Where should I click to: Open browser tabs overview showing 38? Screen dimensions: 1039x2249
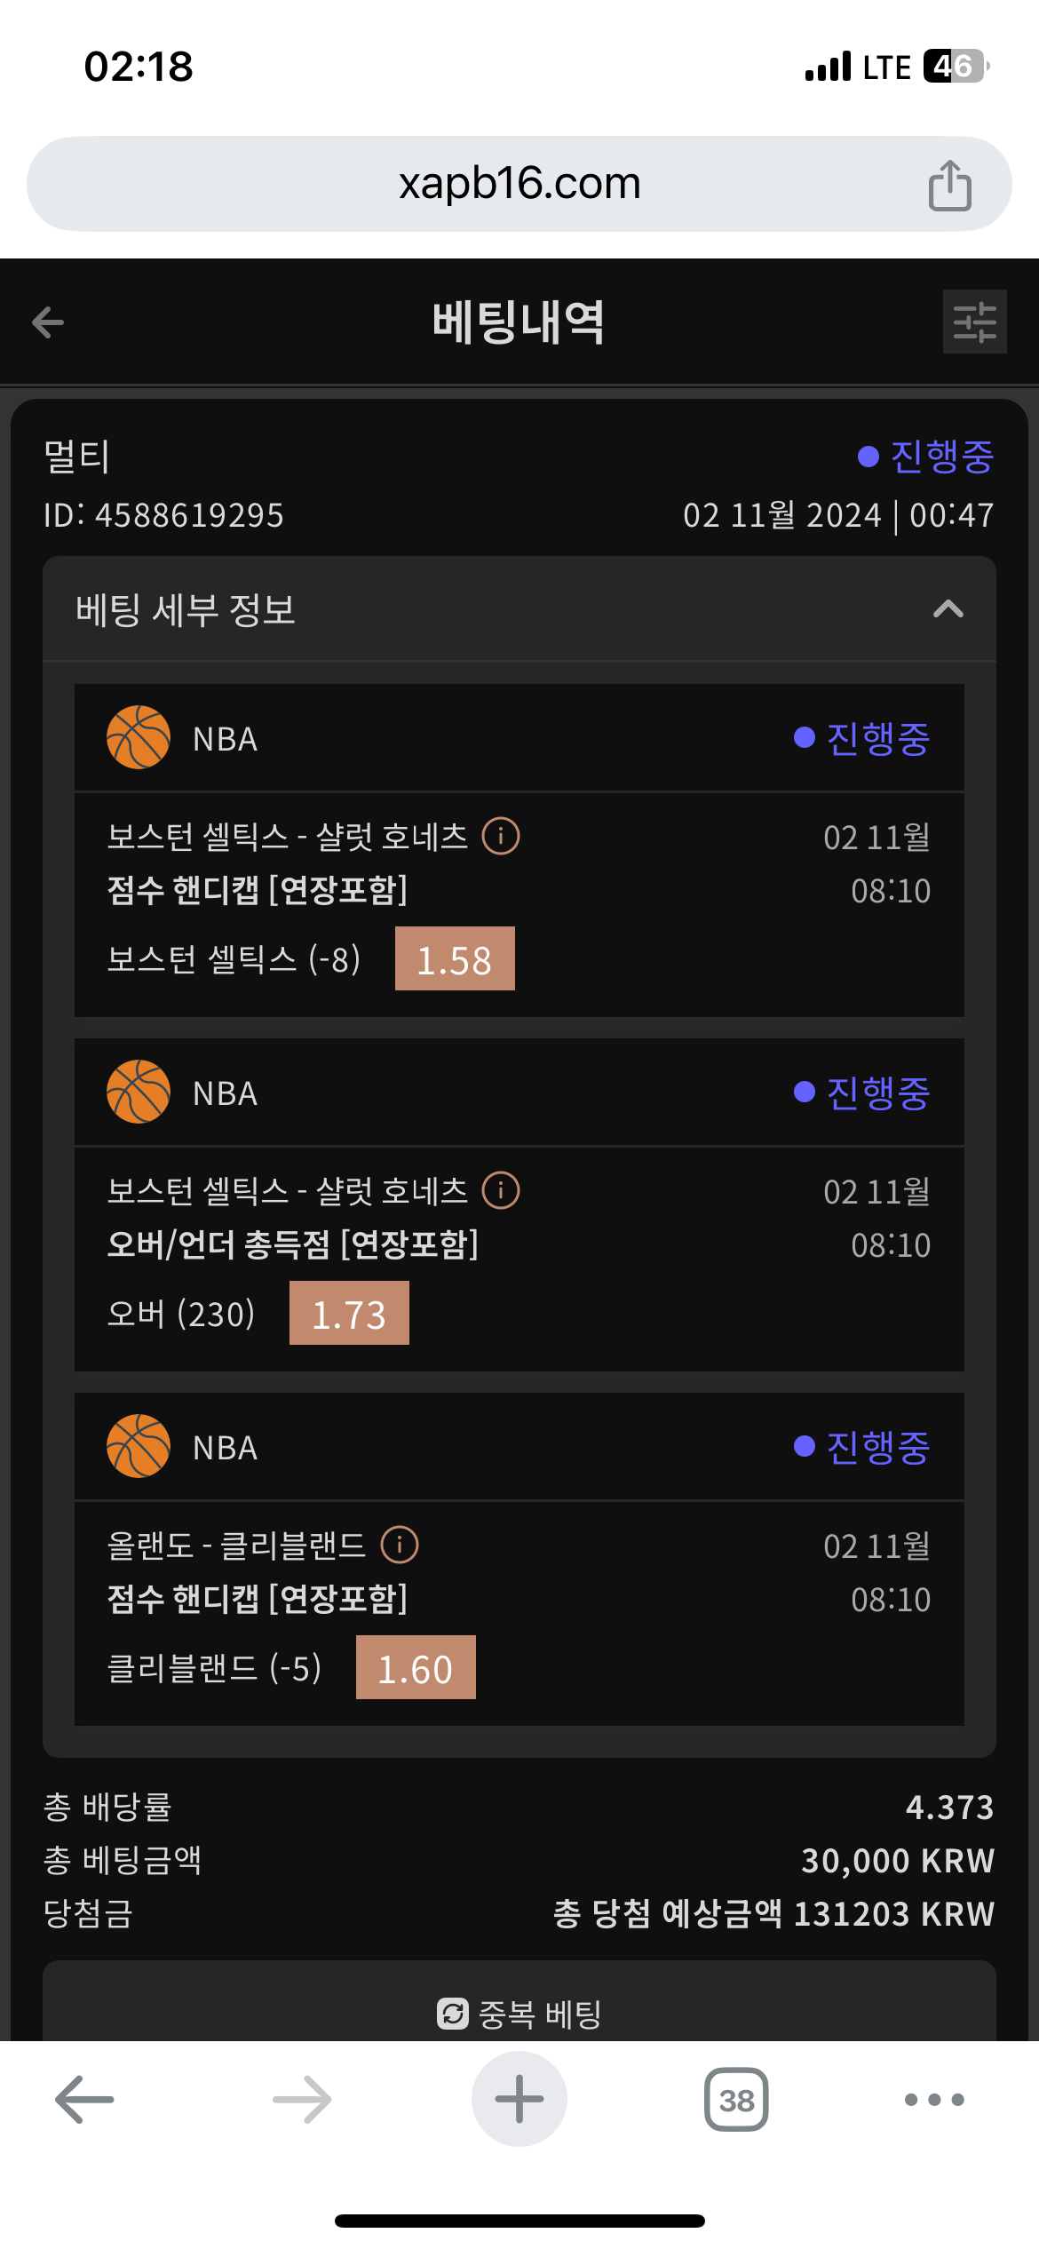[x=736, y=2100]
